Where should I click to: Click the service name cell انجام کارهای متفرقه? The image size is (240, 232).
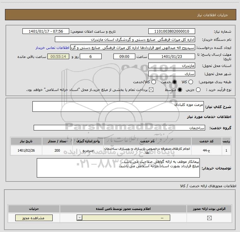(147, 150)
